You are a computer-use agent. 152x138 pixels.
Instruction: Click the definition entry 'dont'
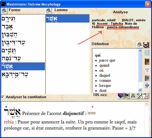[103, 90]
